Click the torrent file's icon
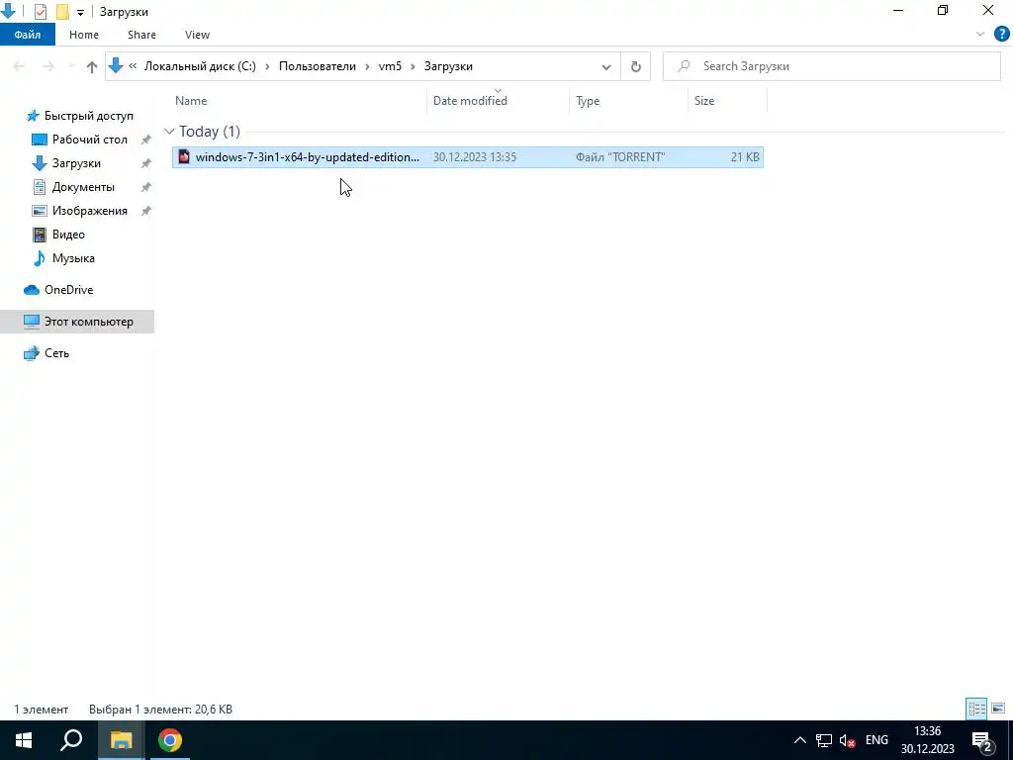The height and width of the screenshot is (760, 1013). (x=184, y=157)
